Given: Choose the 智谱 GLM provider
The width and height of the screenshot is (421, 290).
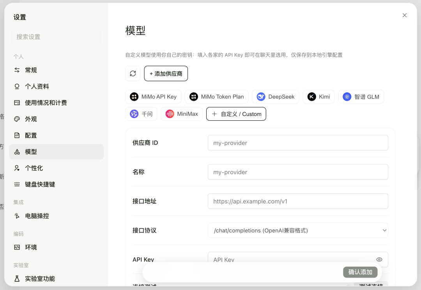Looking at the screenshot, I should coord(361,97).
